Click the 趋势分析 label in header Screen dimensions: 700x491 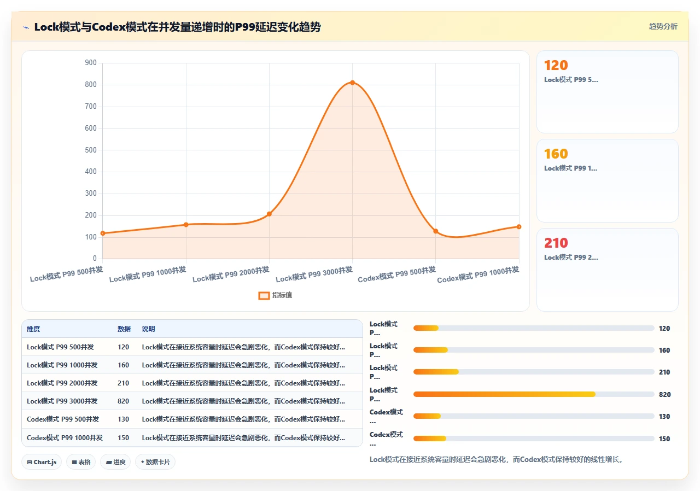pyautogui.click(x=663, y=27)
